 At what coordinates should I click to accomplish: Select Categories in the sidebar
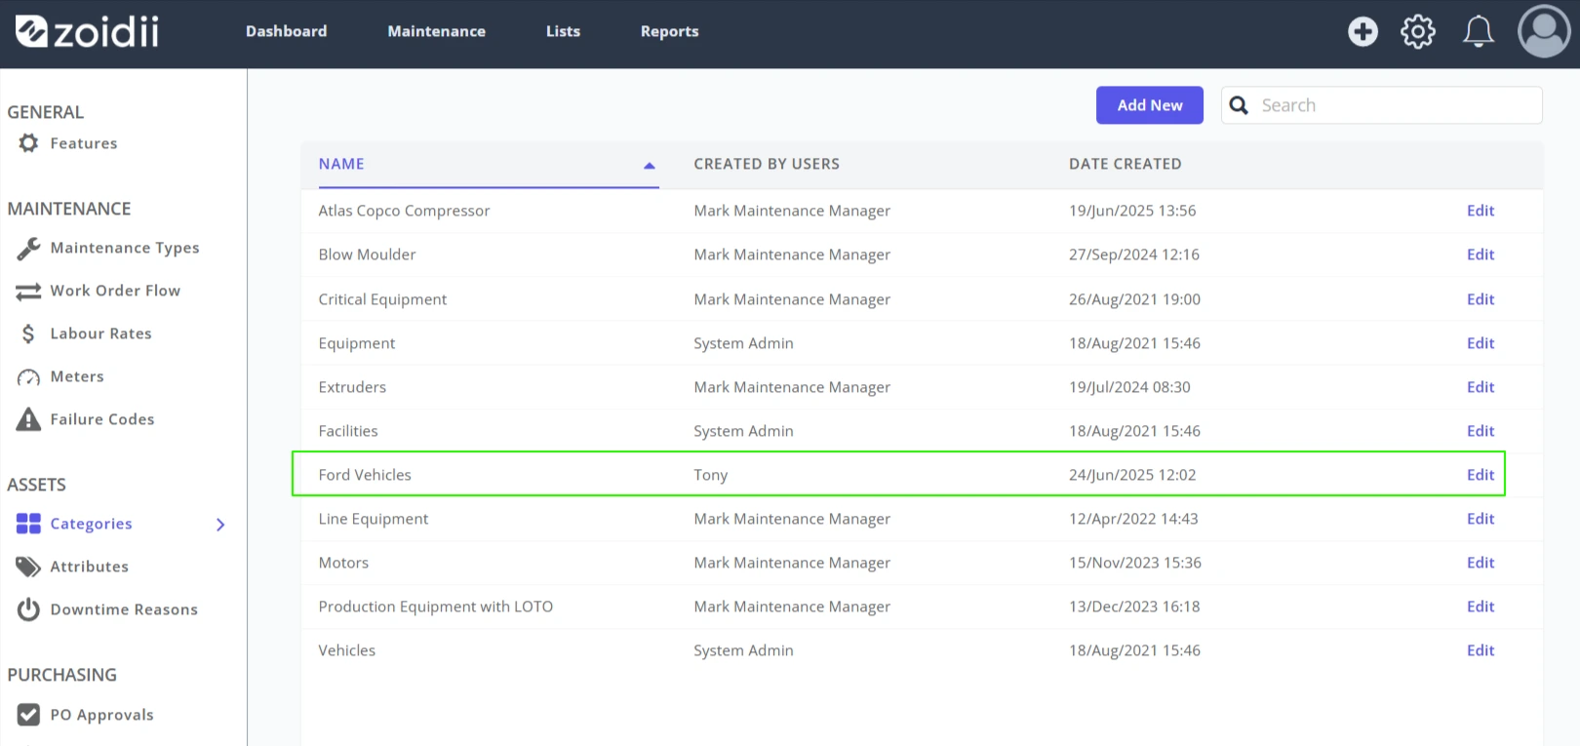click(91, 524)
